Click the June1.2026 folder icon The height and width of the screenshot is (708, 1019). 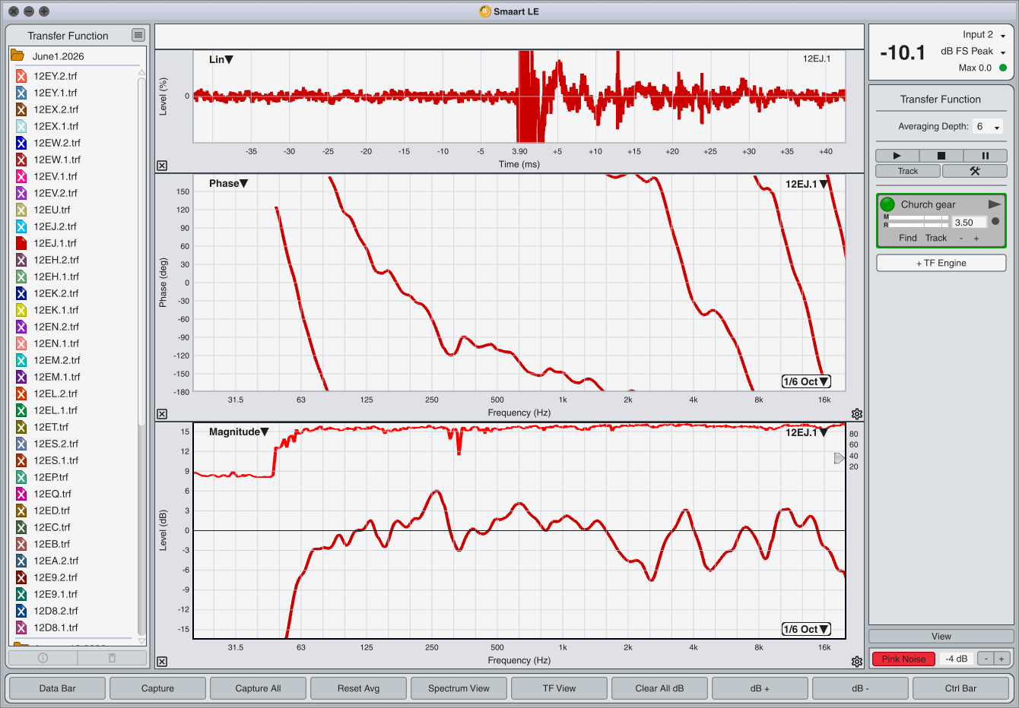click(x=17, y=56)
